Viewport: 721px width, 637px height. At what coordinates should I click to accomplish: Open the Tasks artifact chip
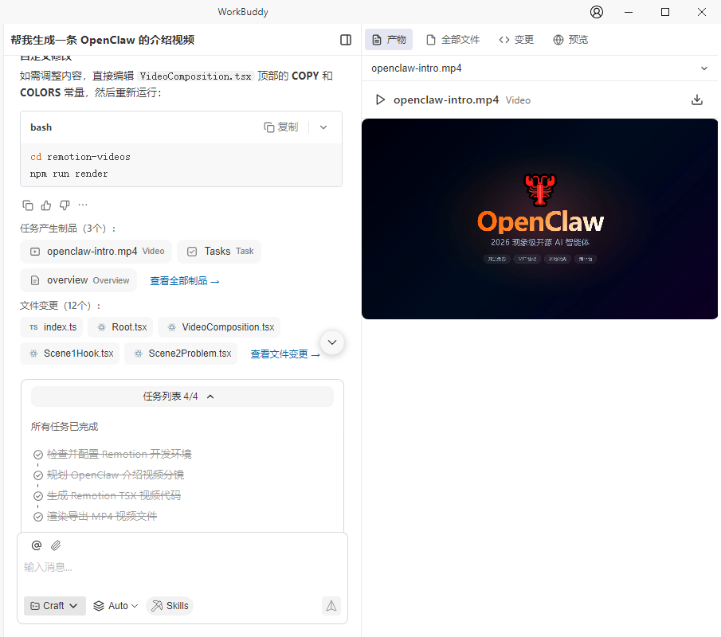pyautogui.click(x=219, y=252)
